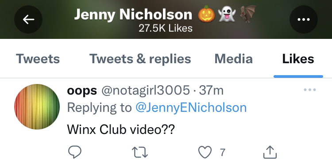332x164 pixels.
Task: Open the @JennyENicholson mention link
Action: point(191,107)
